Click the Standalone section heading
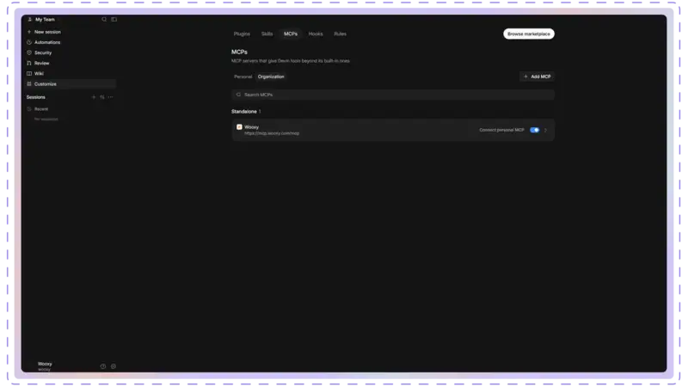This screenshot has width=688, height=387. 244,112
